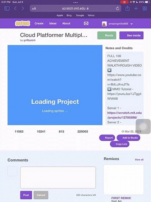This screenshot has width=151, height=202.
Task: Click the Copy Link button
Action: [x=120, y=144]
